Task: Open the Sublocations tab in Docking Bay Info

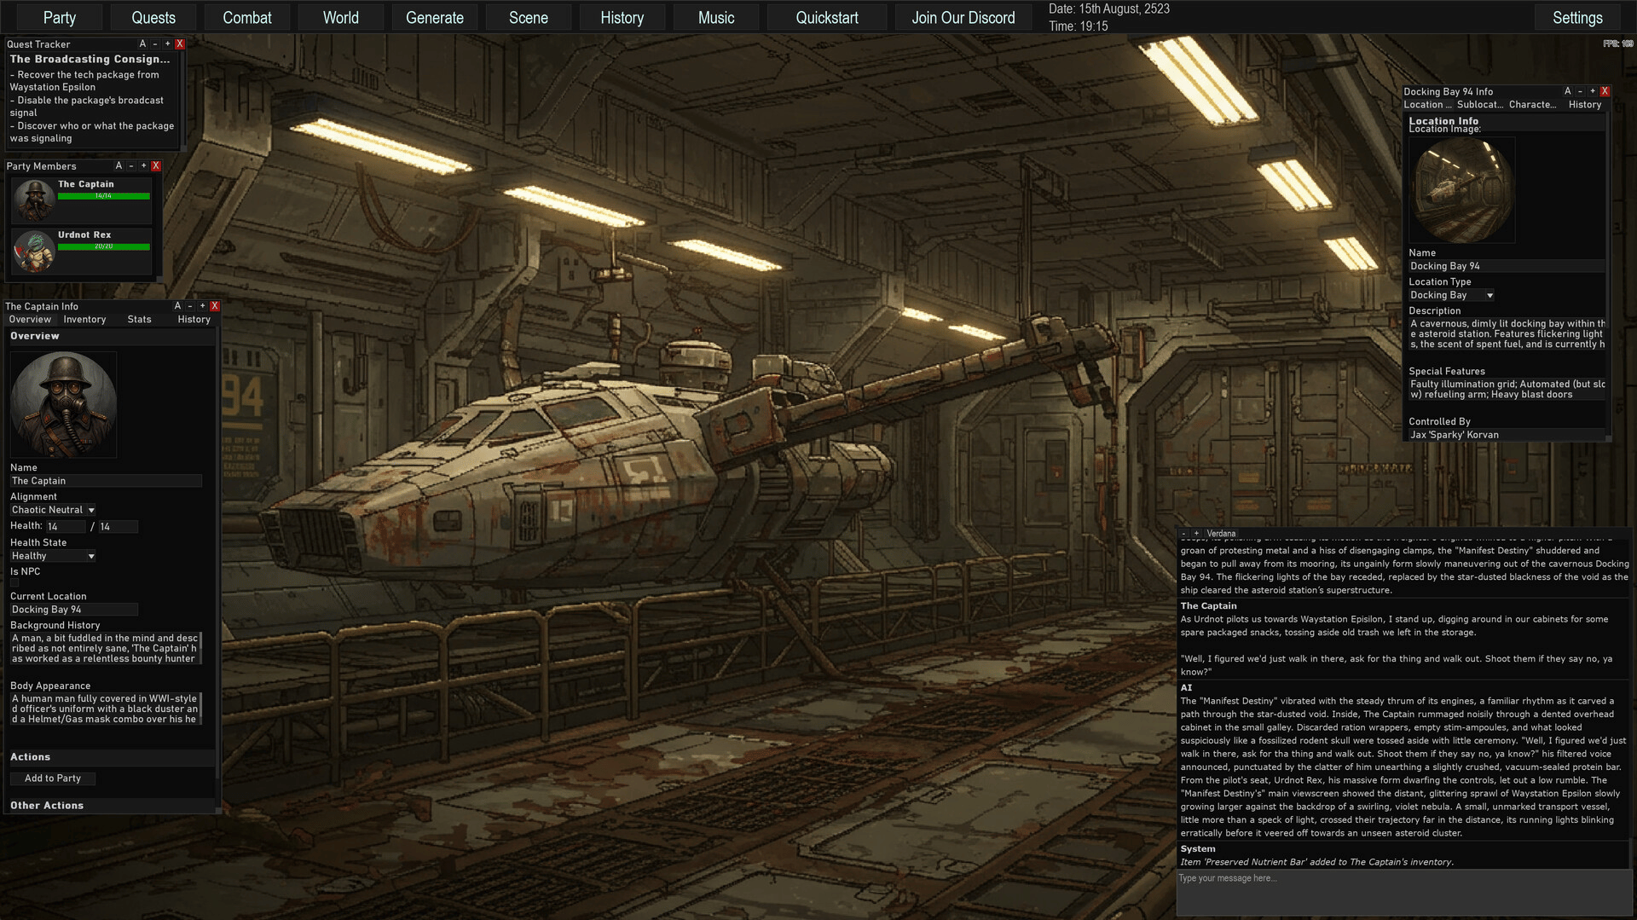Action: click(x=1479, y=105)
